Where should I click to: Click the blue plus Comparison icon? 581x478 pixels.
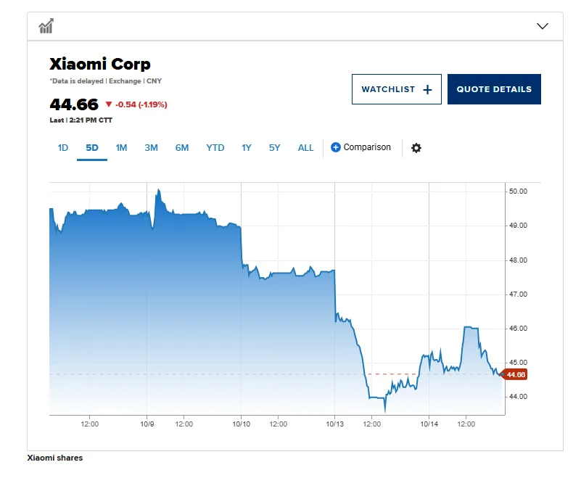[335, 148]
